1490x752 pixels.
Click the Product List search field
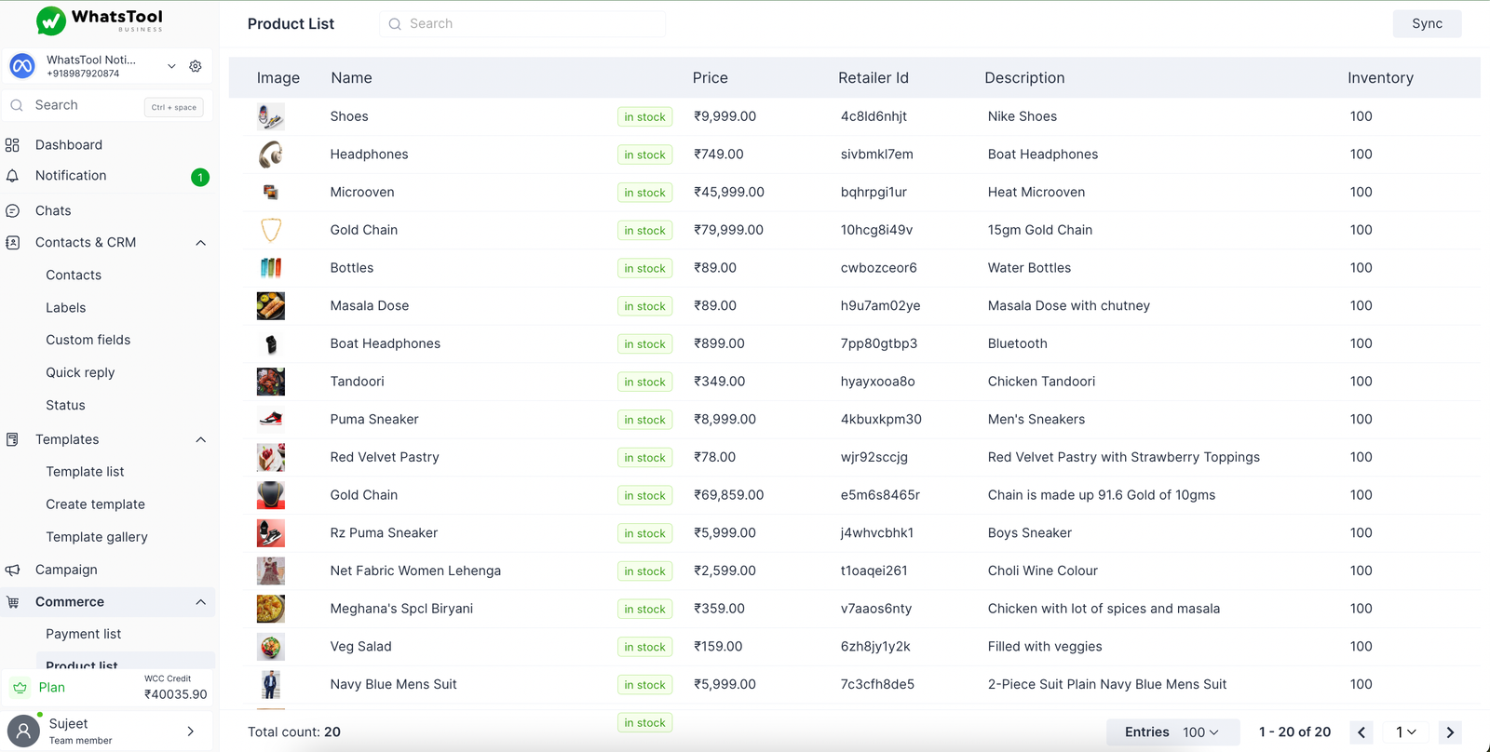522,24
